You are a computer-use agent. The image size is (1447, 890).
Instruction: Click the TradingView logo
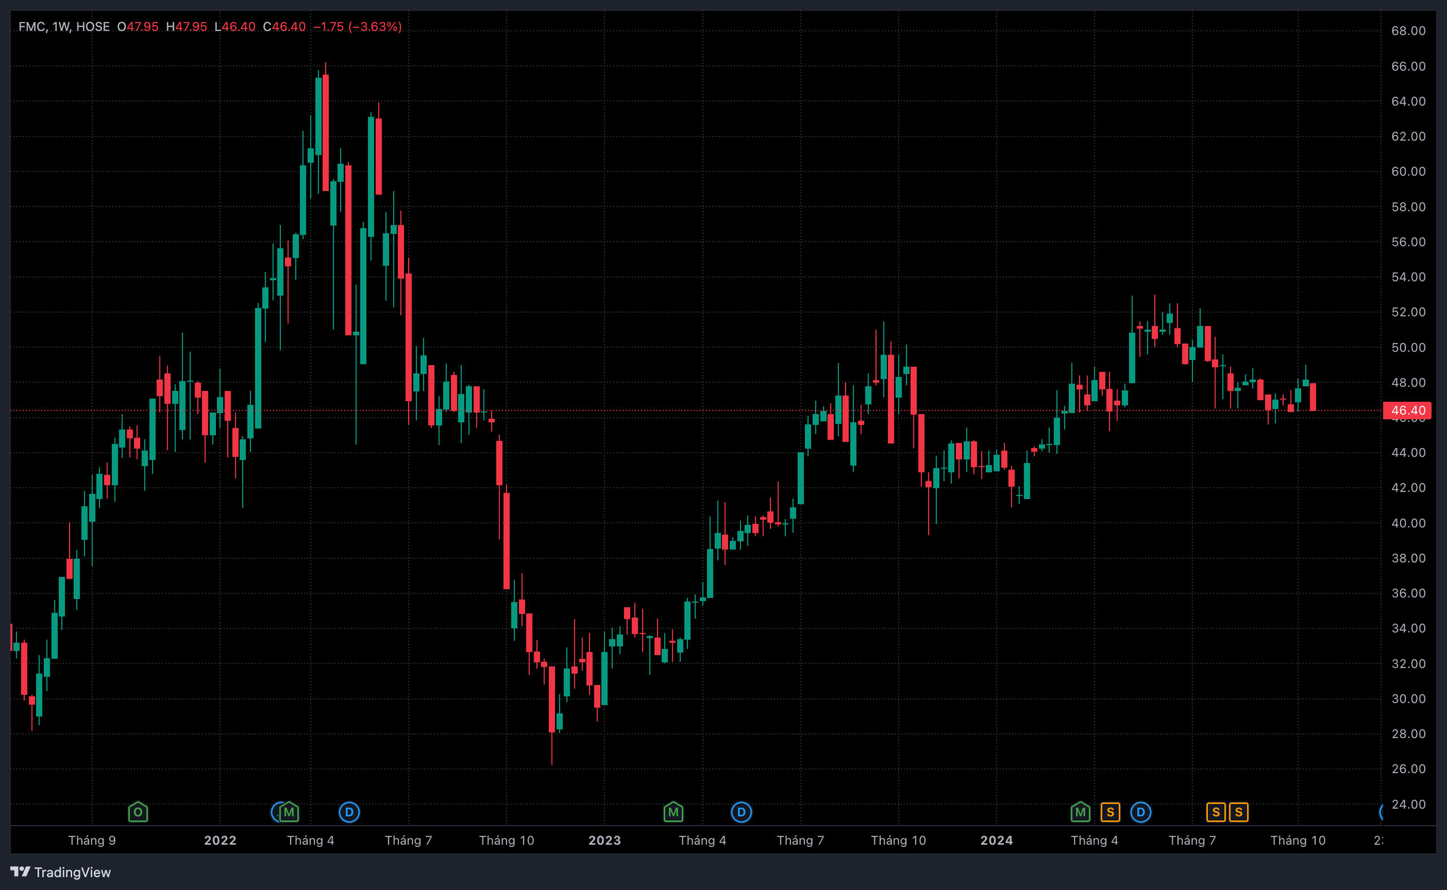click(x=60, y=872)
